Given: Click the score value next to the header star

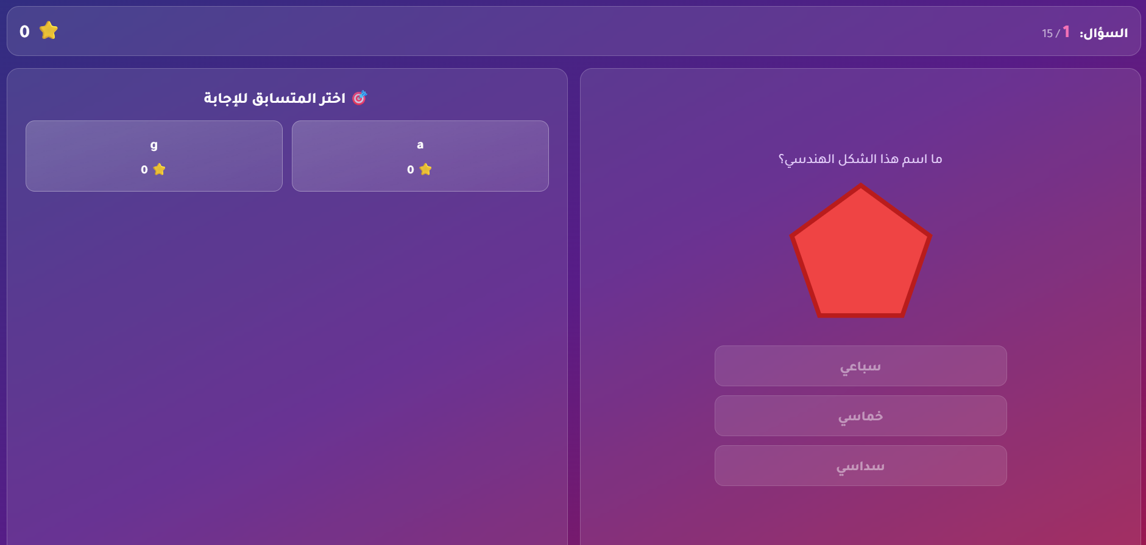Looking at the screenshot, I should click(23, 31).
